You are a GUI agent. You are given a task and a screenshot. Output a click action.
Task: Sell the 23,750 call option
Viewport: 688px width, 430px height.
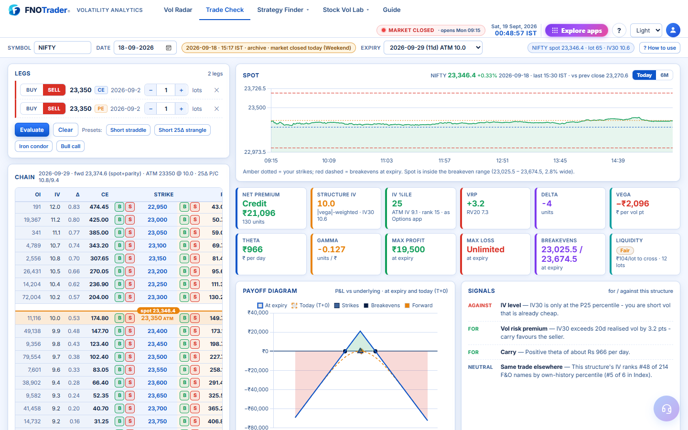[x=130, y=421]
